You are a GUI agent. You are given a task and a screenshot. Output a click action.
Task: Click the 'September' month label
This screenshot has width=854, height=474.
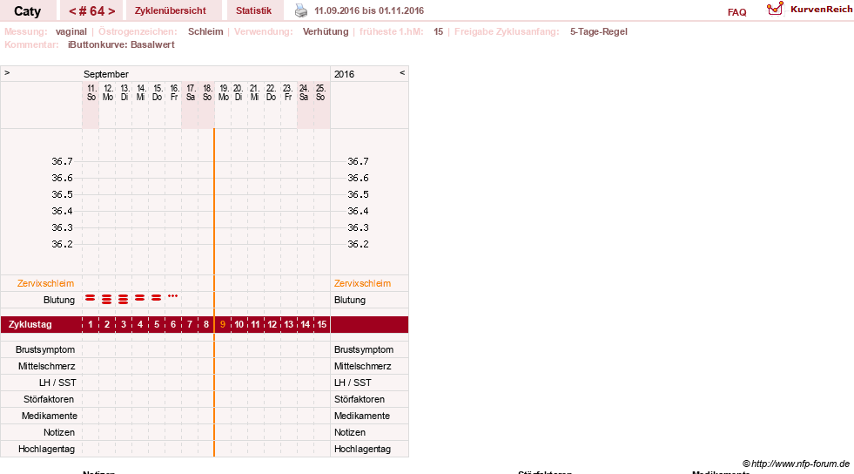click(x=106, y=74)
